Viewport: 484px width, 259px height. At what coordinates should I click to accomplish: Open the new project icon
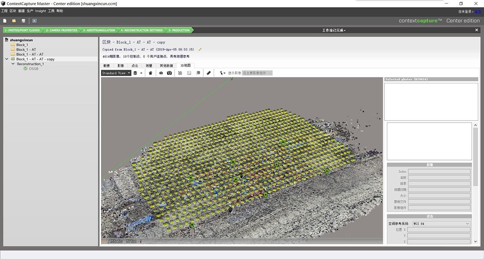(4, 21)
